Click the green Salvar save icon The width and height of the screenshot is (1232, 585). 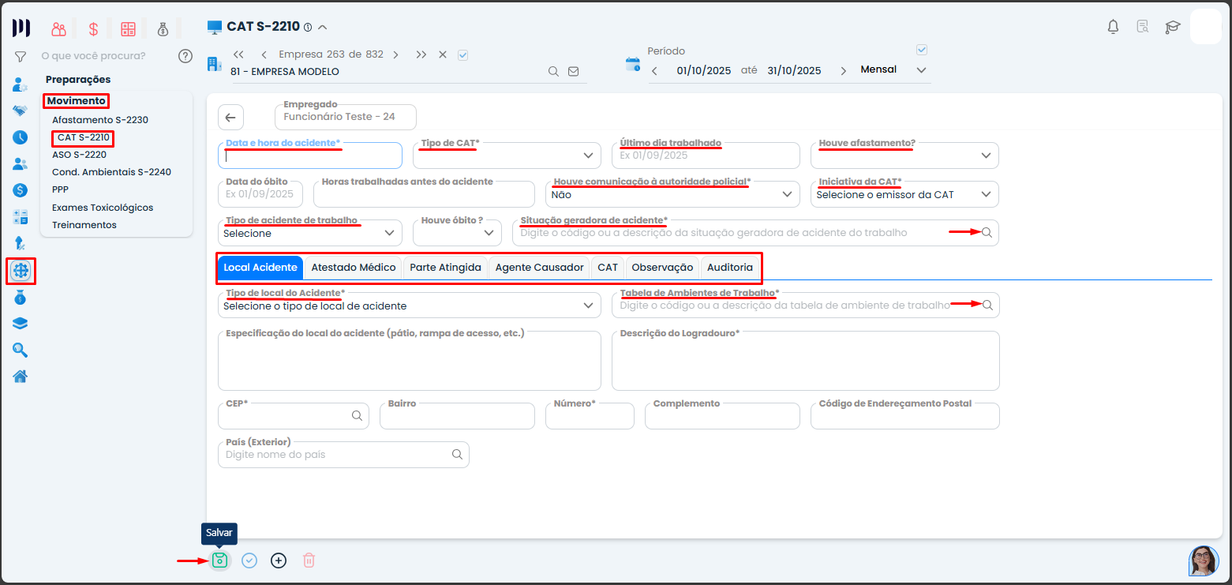219,561
